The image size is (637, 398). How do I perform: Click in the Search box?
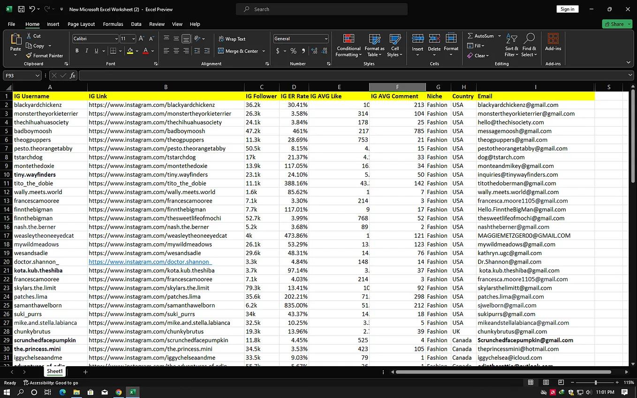[x=322, y=9]
